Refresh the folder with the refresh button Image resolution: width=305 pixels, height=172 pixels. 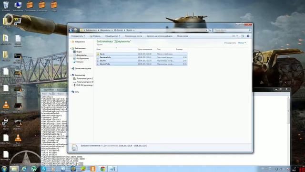(210, 30)
